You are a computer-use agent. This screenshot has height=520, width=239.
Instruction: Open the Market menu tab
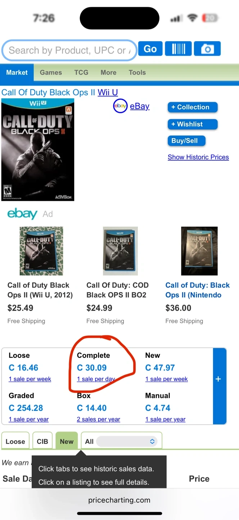[x=17, y=72]
